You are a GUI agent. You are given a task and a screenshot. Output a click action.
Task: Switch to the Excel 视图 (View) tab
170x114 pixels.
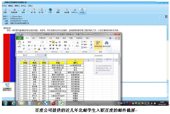point(71,38)
